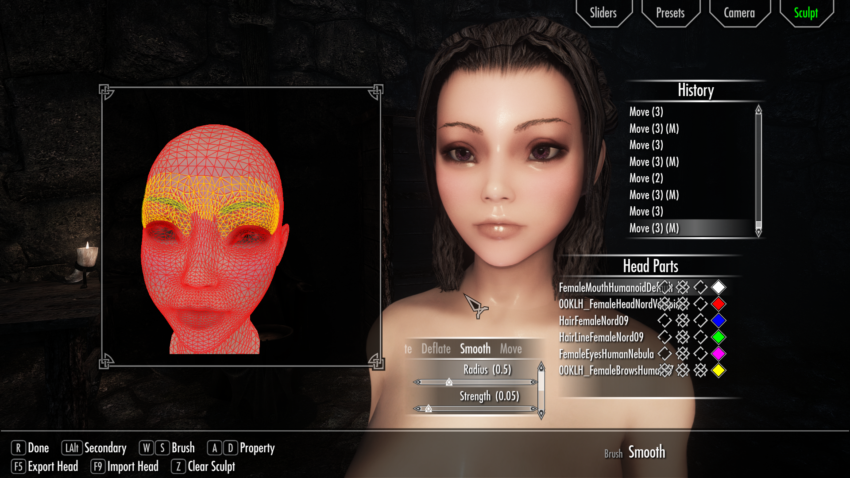Click the Z key icon
Viewport: 850px width, 478px height.
click(x=178, y=466)
